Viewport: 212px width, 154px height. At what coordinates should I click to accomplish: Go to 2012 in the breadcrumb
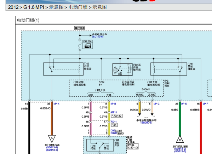click(13, 7)
